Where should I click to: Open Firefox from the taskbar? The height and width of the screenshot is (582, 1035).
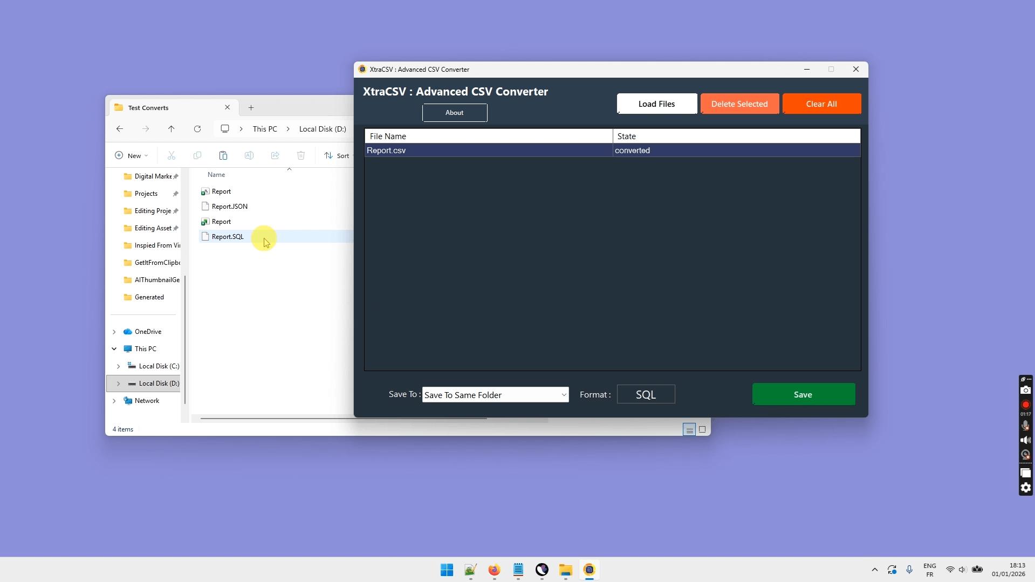pyautogui.click(x=493, y=570)
